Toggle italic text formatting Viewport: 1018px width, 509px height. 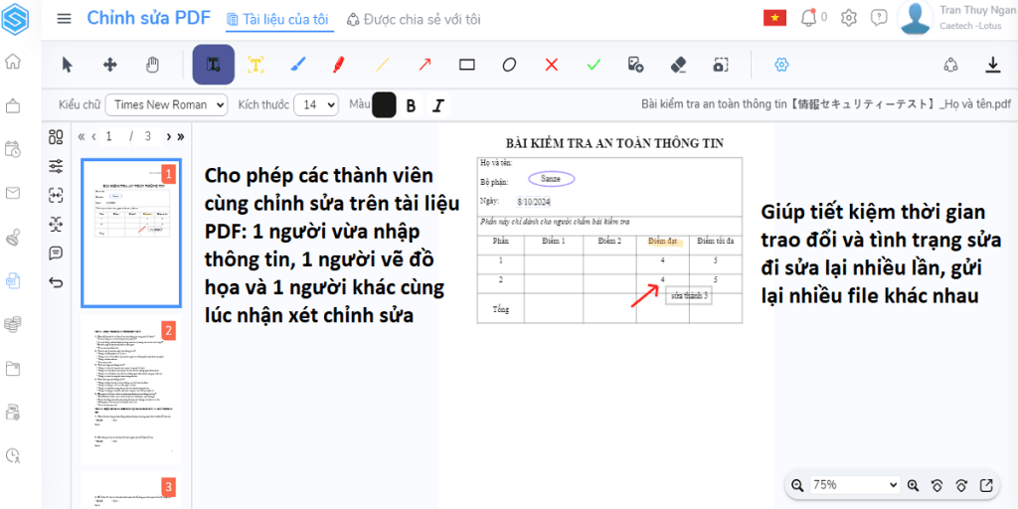tap(436, 105)
